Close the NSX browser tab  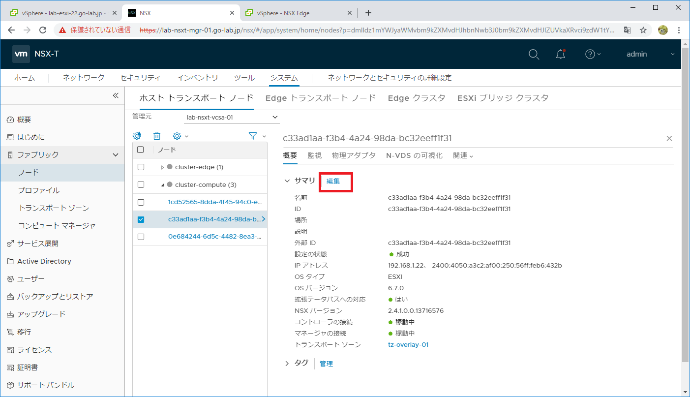(x=233, y=13)
